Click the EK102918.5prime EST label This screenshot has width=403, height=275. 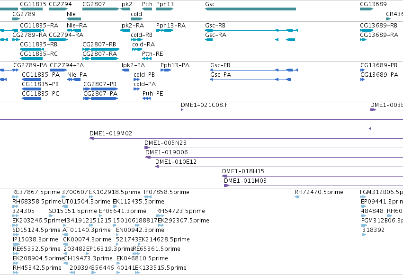pyautogui.click(x=115, y=192)
